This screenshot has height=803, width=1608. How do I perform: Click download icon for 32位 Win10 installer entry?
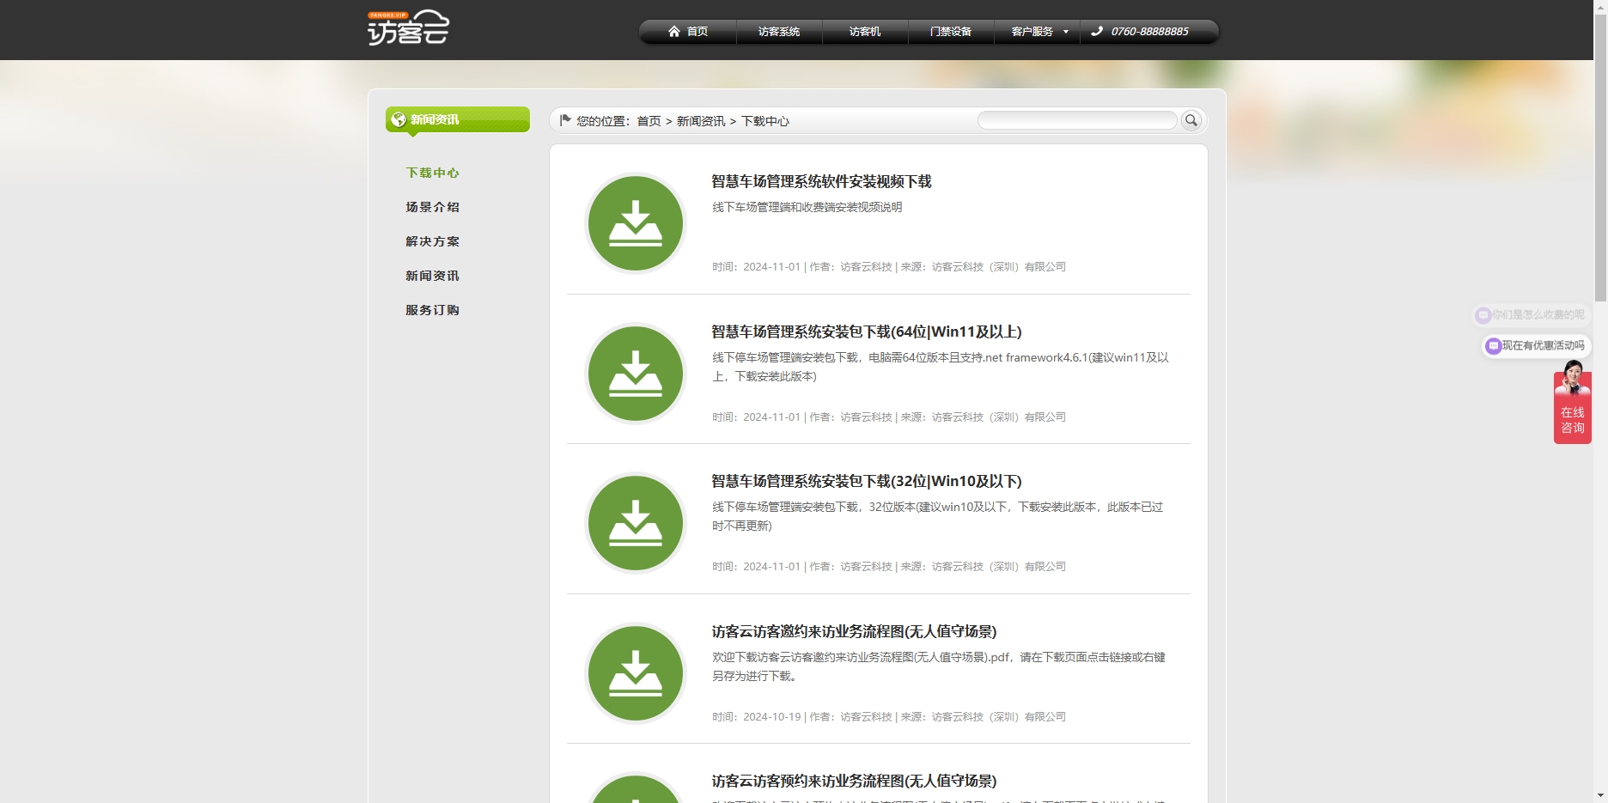636,523
